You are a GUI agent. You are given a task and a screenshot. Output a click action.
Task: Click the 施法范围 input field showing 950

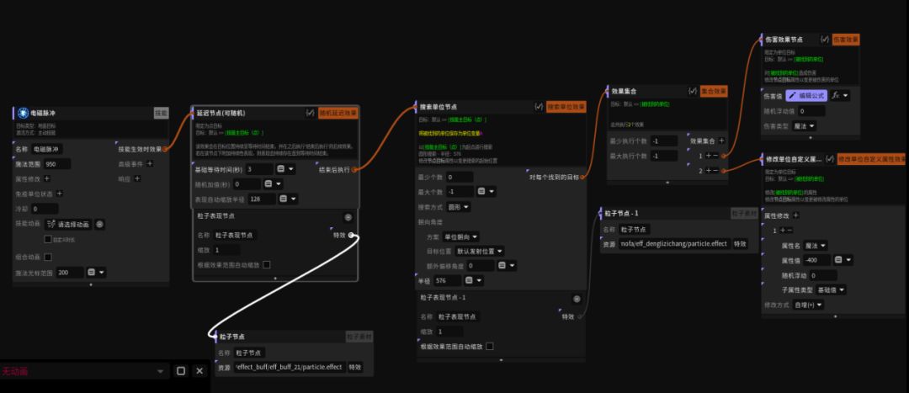pos(57,164)
